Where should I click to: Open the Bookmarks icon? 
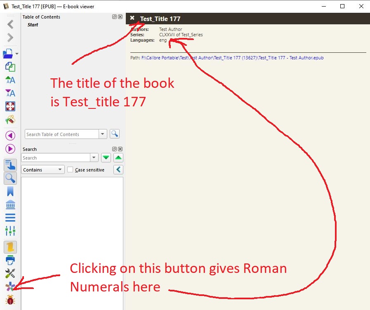coord(10,191)
